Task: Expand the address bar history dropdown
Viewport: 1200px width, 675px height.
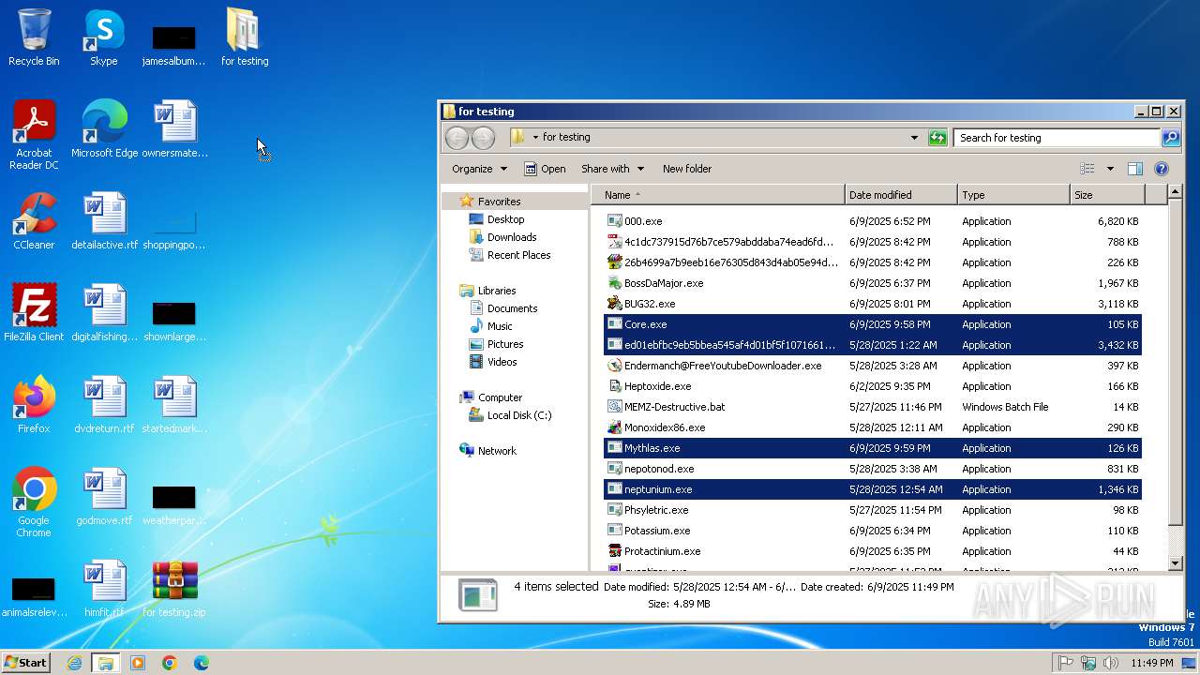Action: [x=914, y=138]
